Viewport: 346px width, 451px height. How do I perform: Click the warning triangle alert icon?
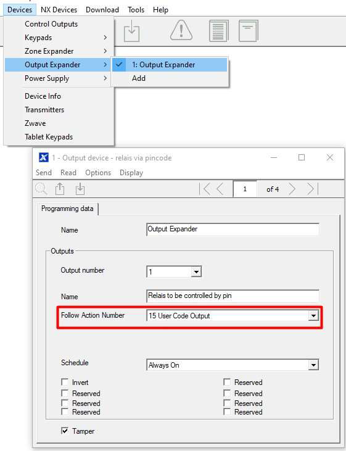181,30
